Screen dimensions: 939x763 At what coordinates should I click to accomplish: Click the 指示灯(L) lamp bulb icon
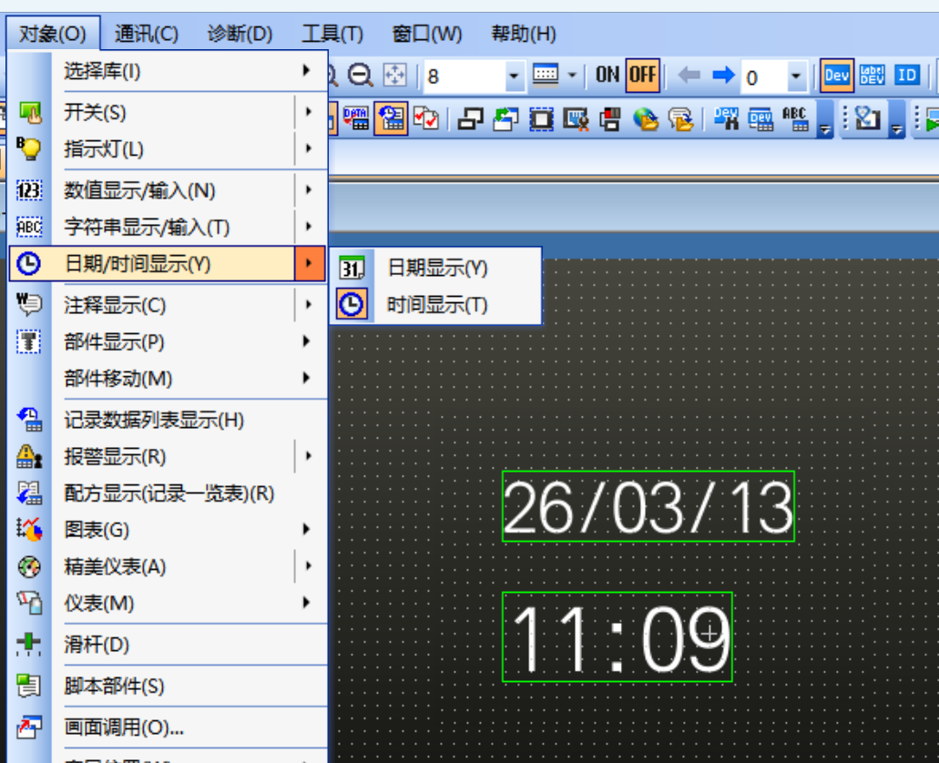point(29,148)
